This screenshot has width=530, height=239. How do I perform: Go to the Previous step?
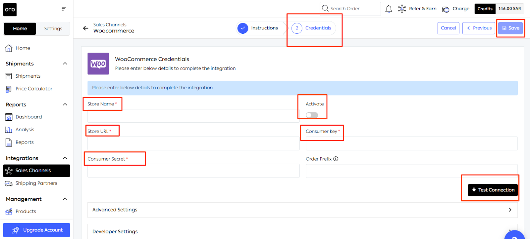click(x=479, y=28)
